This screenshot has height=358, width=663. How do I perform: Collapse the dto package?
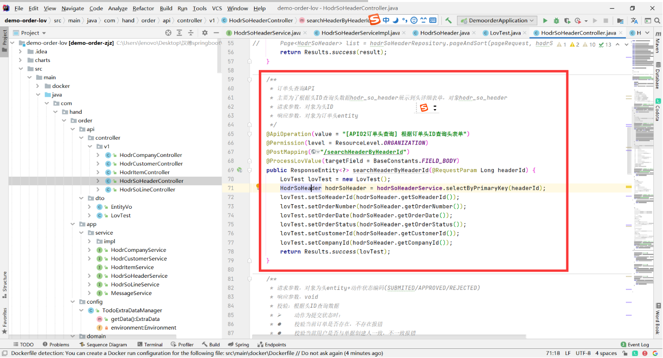click(x=80, y=198)
